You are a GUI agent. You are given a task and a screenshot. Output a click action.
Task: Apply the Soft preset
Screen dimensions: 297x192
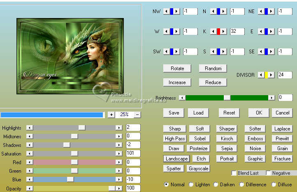200,129
